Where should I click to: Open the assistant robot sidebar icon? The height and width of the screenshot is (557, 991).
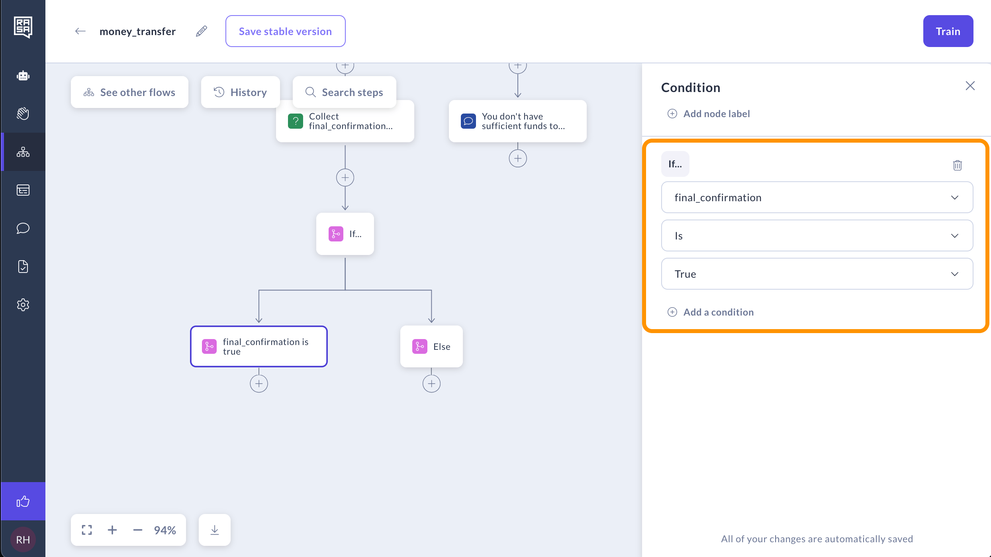(23, 76)
